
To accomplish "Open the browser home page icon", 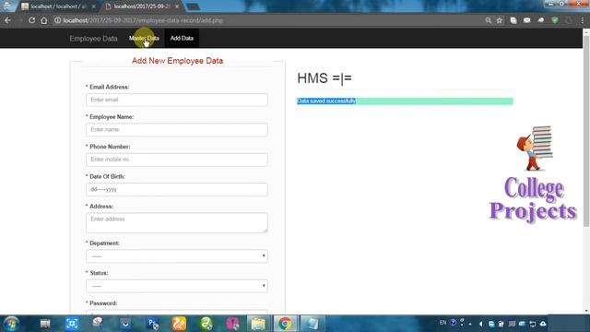I will click(44, 20).
